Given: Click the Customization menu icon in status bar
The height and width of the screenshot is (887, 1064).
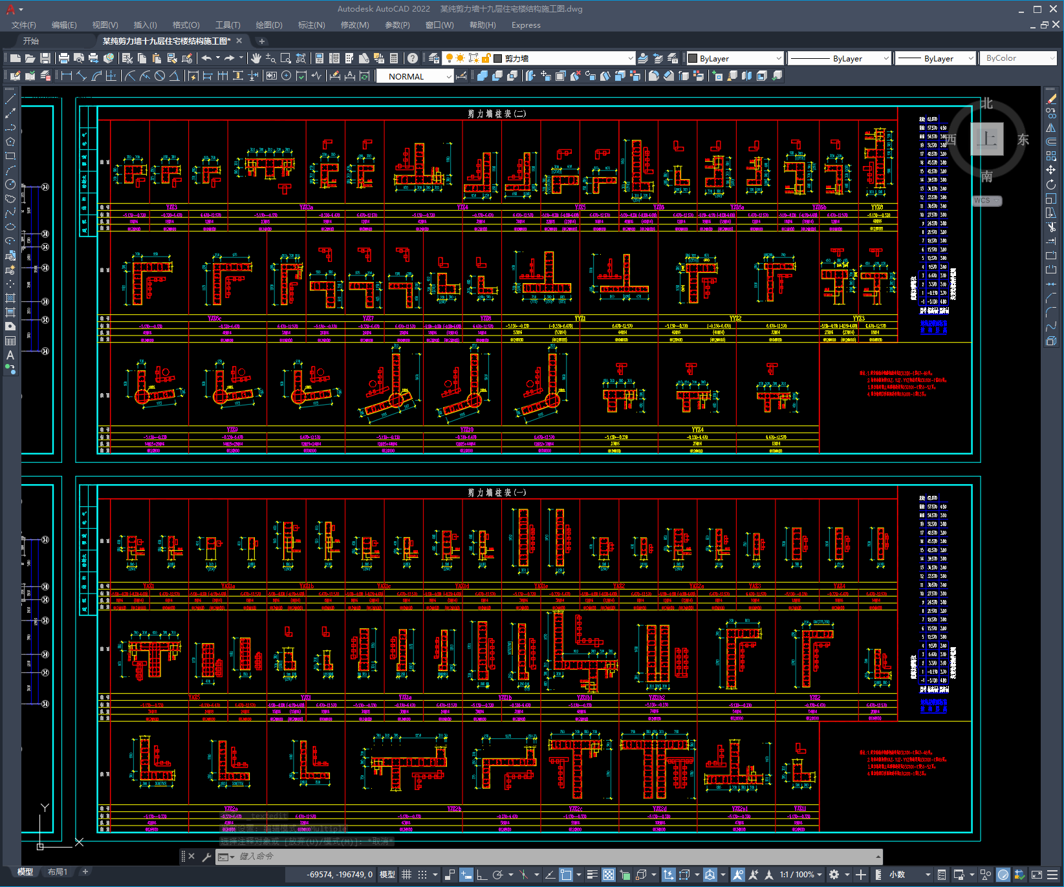Looking at the screenshot, I should [x=1052, y=875].
